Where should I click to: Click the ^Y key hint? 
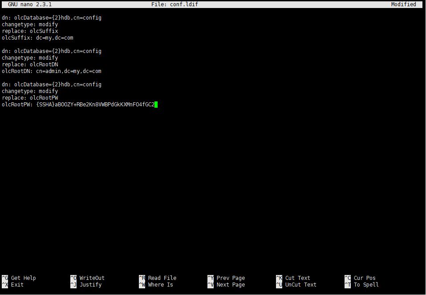[210, 278]
